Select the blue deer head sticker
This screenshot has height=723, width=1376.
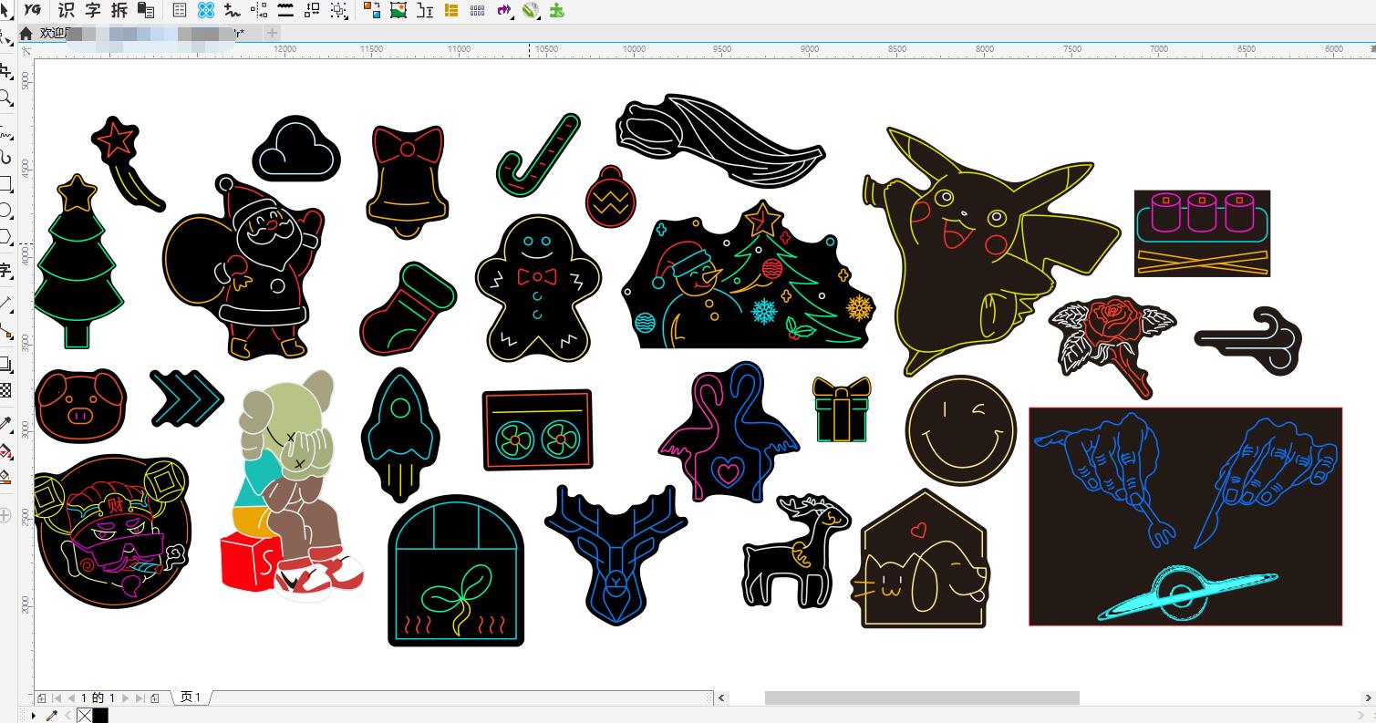[616, 553]
